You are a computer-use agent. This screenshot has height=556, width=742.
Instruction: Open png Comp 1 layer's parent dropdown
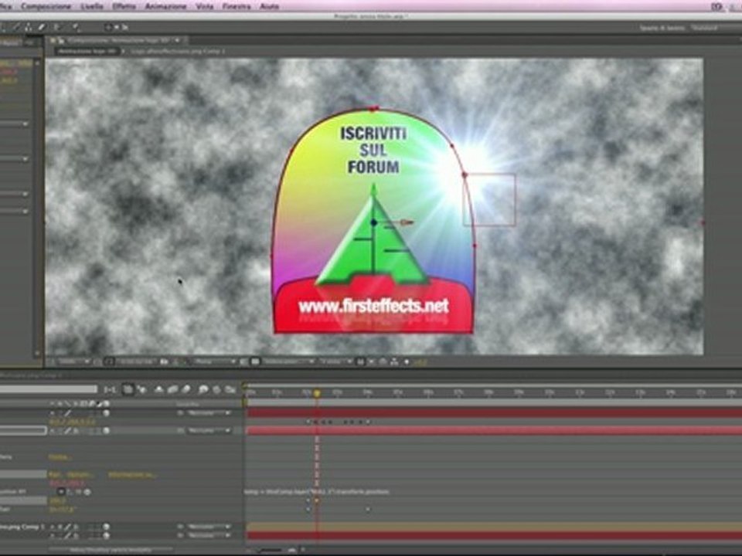click(x=209, y=526)
